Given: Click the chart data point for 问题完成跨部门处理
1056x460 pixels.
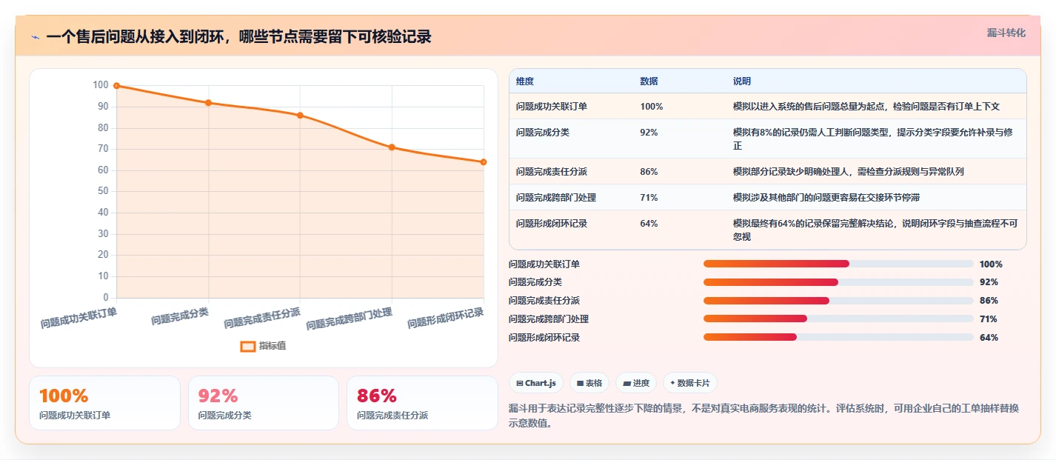Looking at the screenshot, I should click(x=392, y=147).
